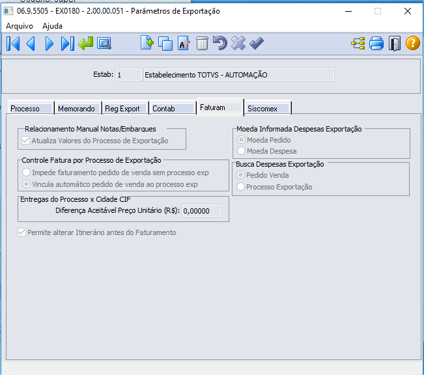The width and height of the screenshot is (424, 375).
Task: Switch to the Contab tab
Action: pyautogui.click(x=173, y=109)
